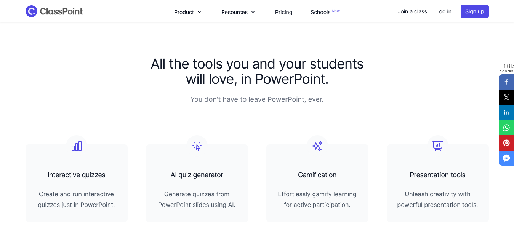Expand the Resources dropdown menu
Viewport: 514px width, 245px height.
coord(239,12)
